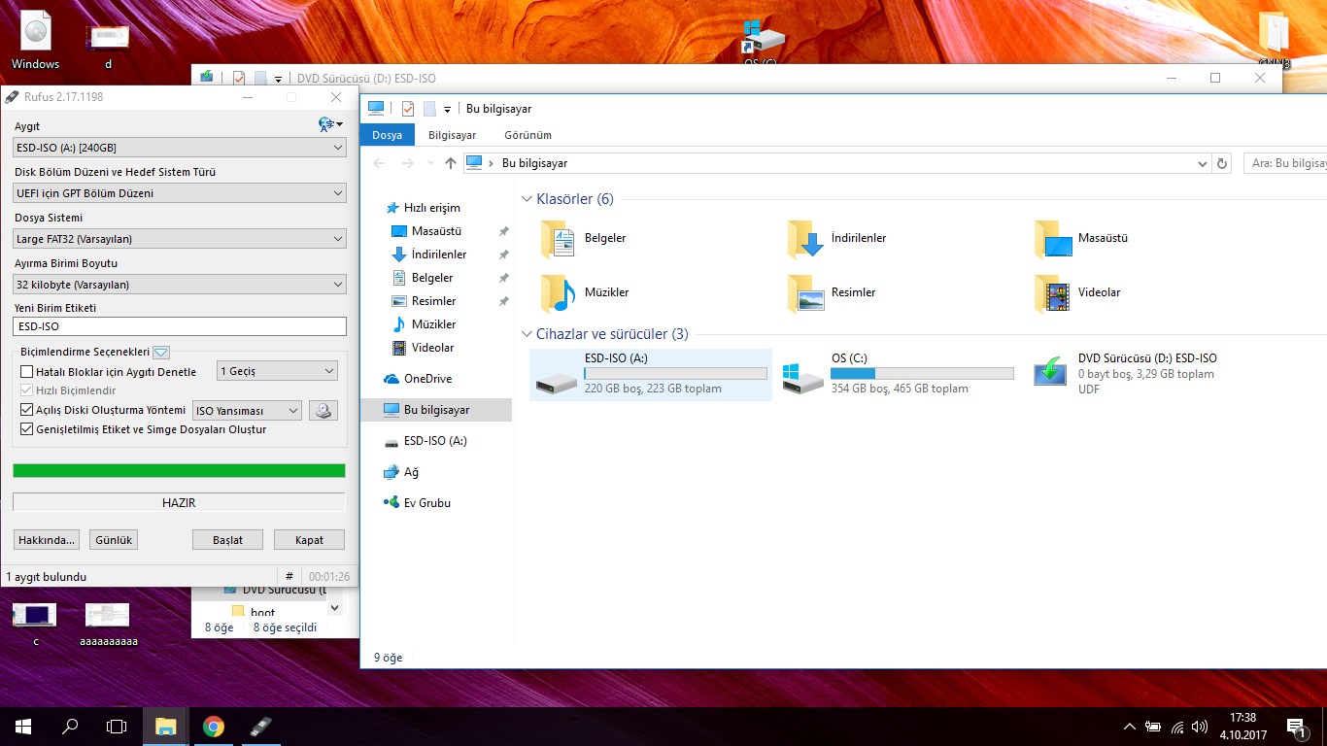Toggle Genişletilmiş Etiket ve Simge Dosyaları checkbox
The image size is (1327, 746).
click(x=27, y=429)
